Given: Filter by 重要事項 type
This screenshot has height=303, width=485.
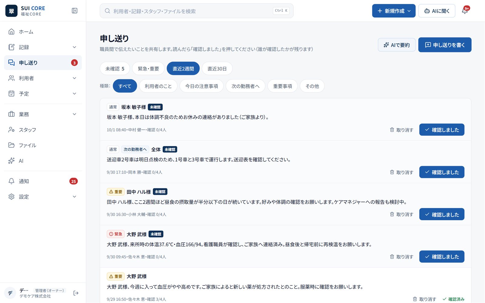Looking at the screenshot, I should (x=283, y=86).
